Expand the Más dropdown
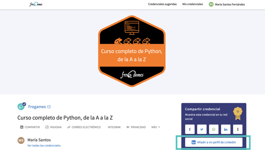265x150 pixels. [x=156, y=127]
